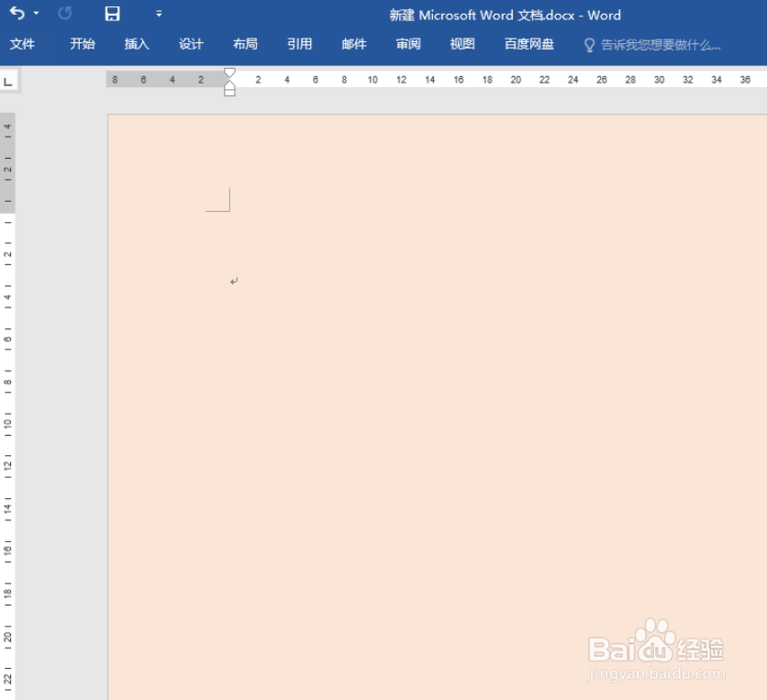Select the 引用 ribbon tab

pyautogui.click(x=299, y=45)
